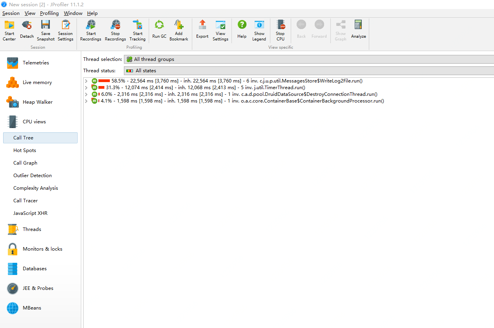Open View Settings
This screenshot has width=494, height=328.
coord(221,30)
